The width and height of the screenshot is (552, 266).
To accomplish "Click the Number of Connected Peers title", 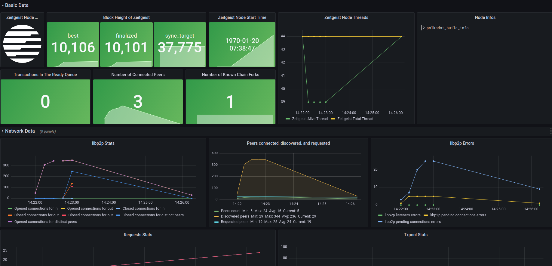I will coord(138,75).
